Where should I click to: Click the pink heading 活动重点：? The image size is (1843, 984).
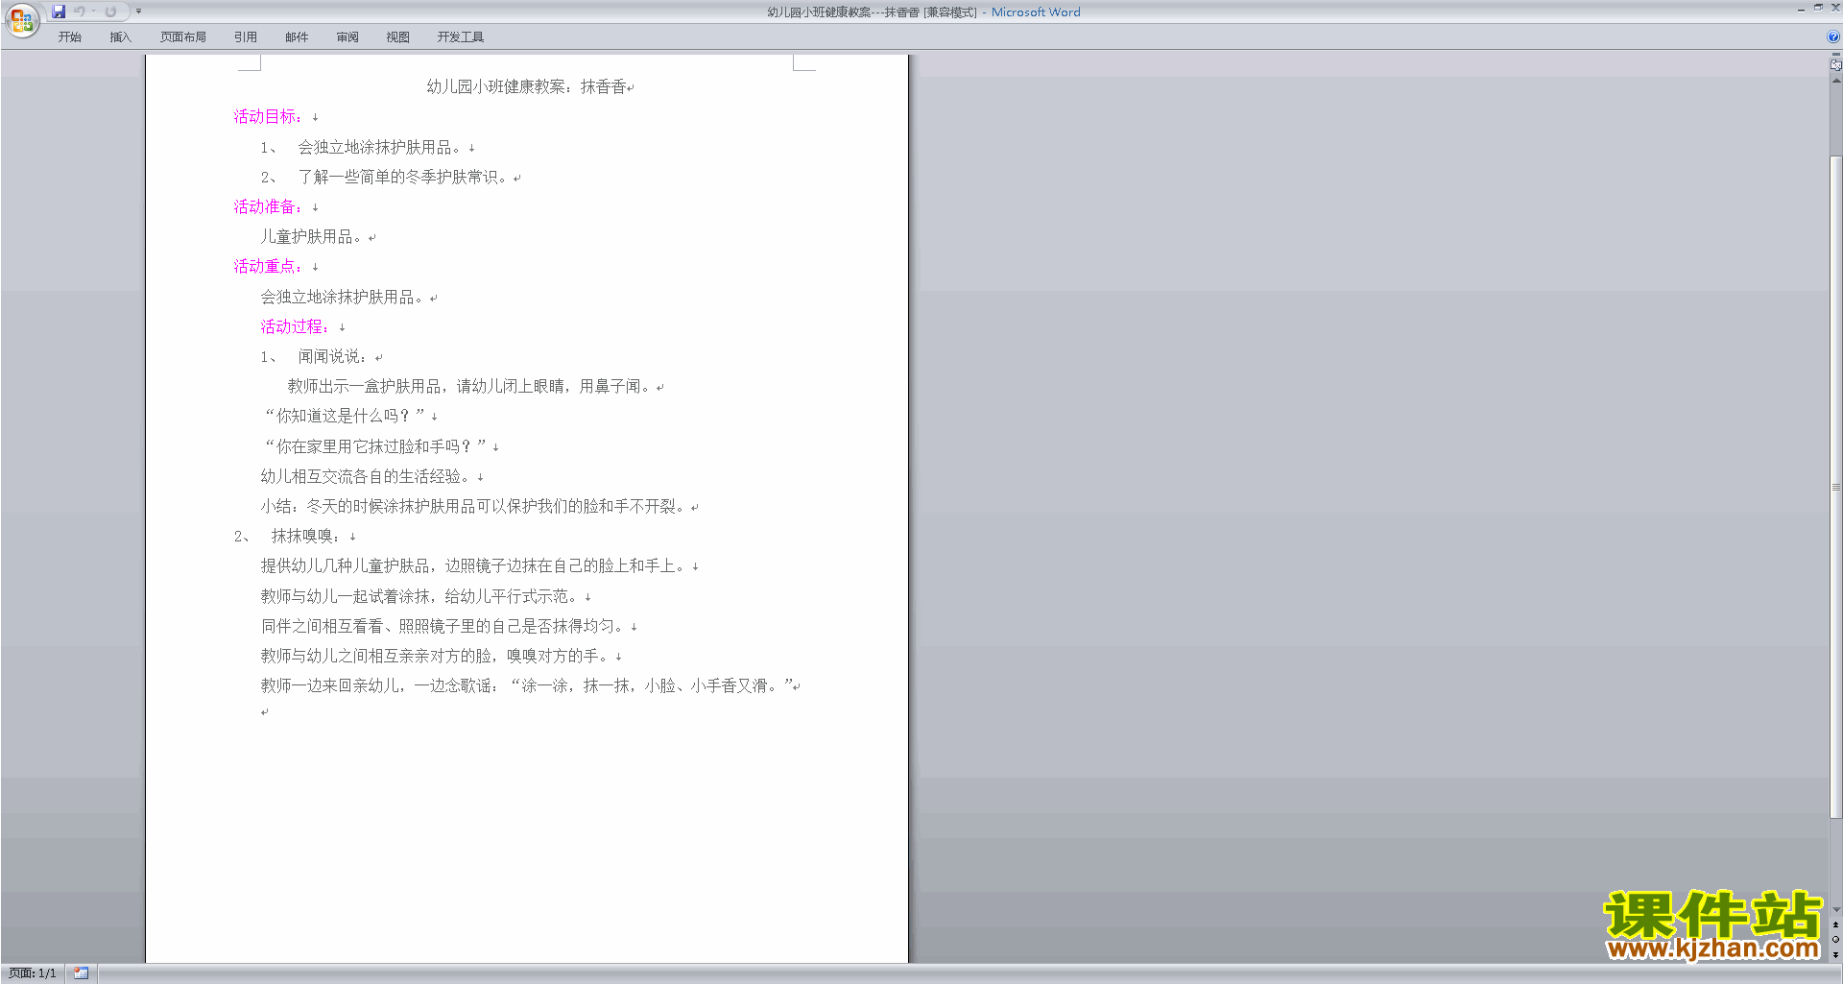269,267
